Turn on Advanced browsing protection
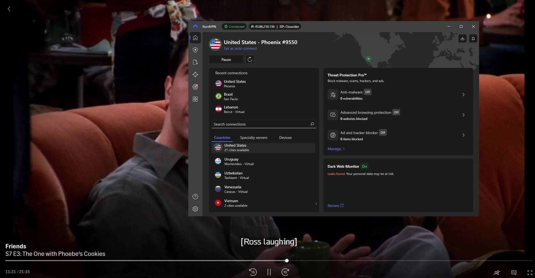 point(396,112)
